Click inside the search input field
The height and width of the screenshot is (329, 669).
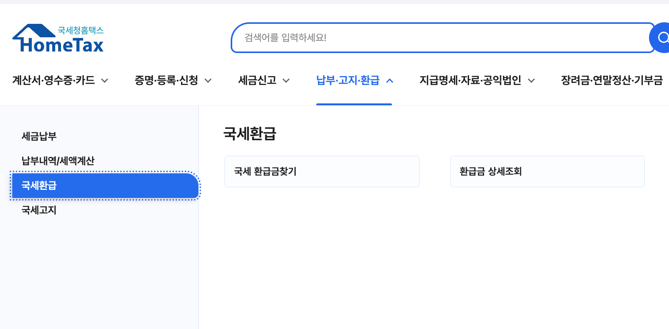[423, 38]
